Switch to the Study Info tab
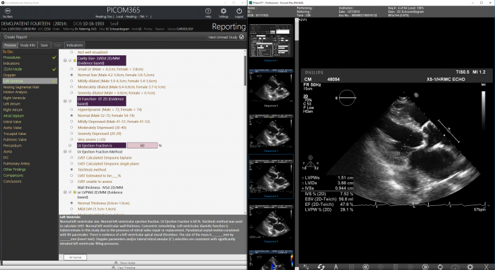This screenshot has height=270, width=495. (x=28, y=45)
